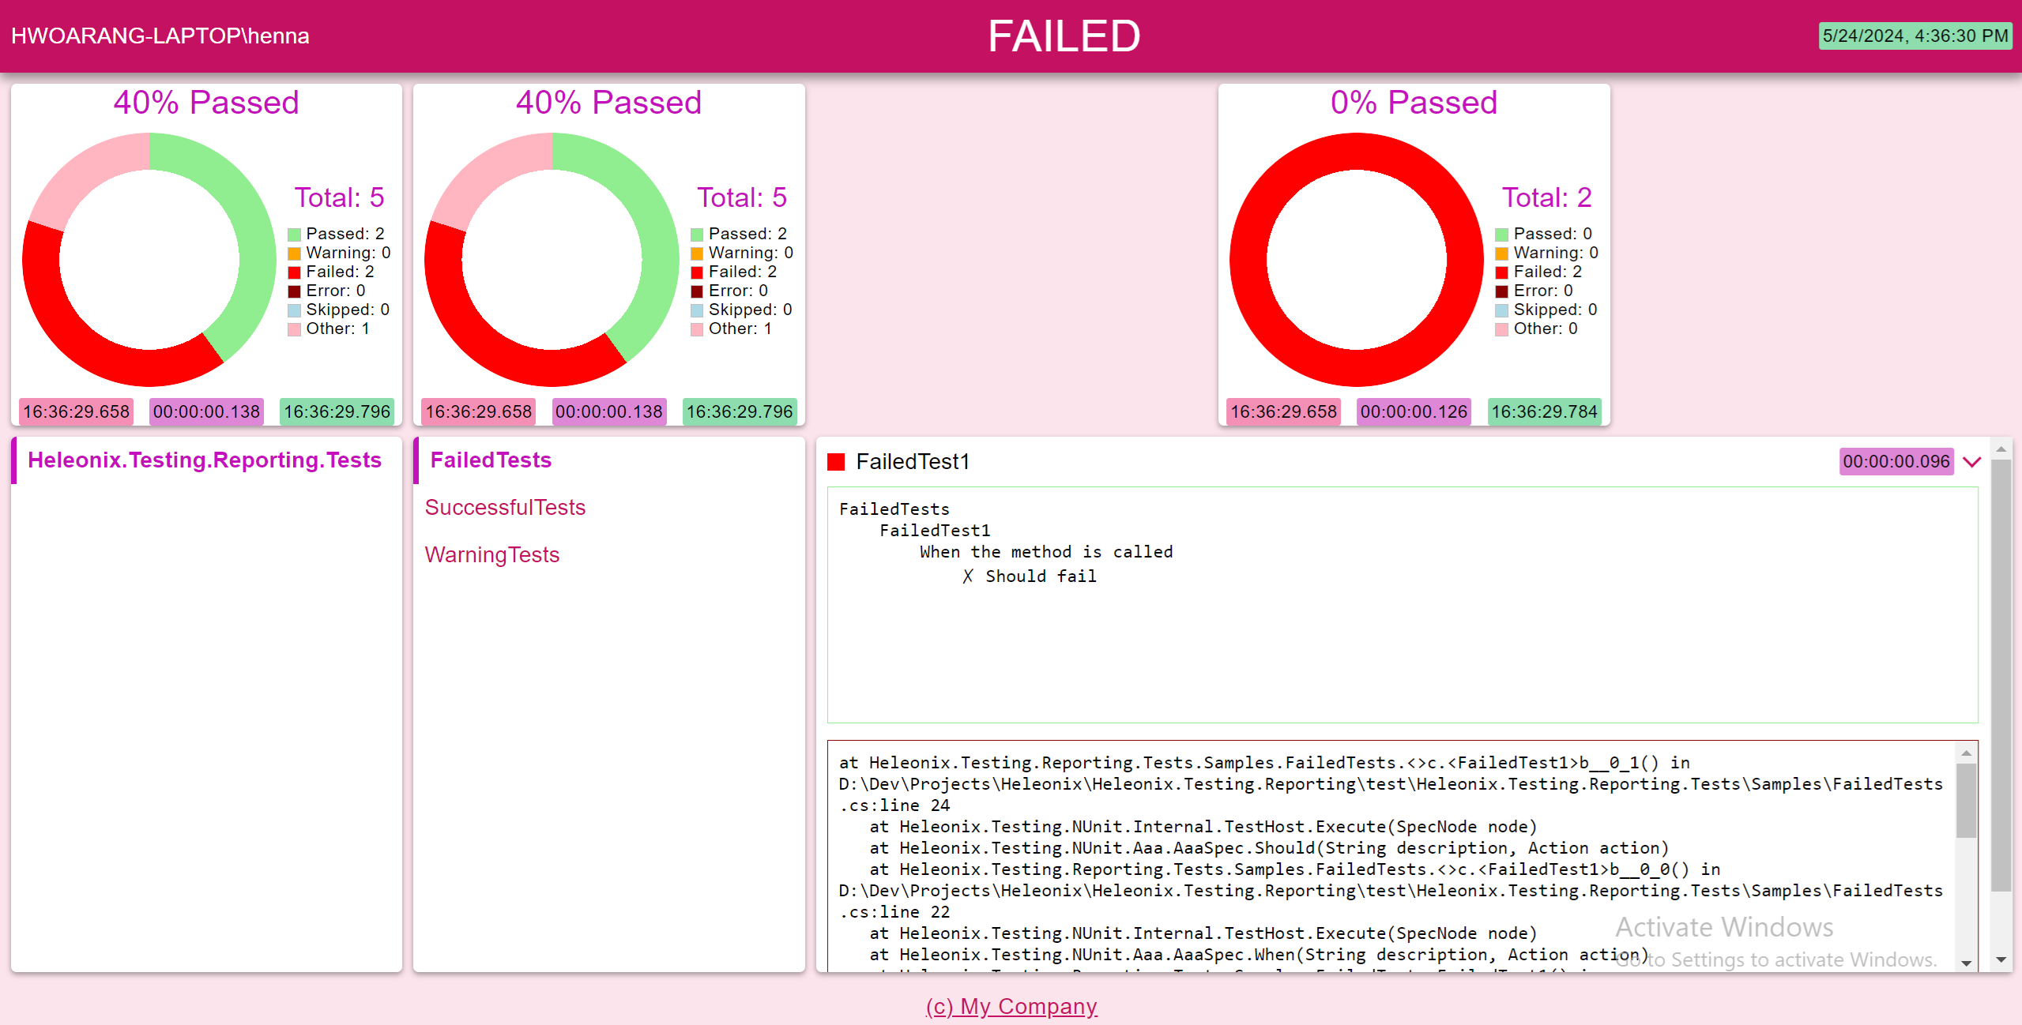2022x1025 pixels.
Task: Click the 00:00:00.096 duration badge
Action: pos(1896,462)
